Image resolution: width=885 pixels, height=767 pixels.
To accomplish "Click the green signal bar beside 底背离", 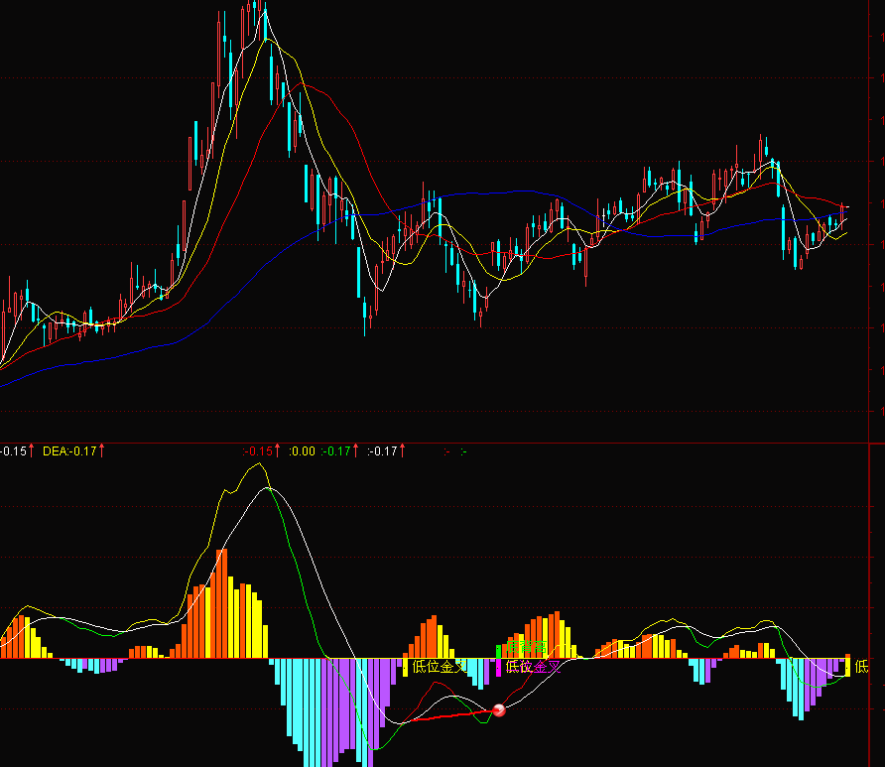I will [498, 651].
